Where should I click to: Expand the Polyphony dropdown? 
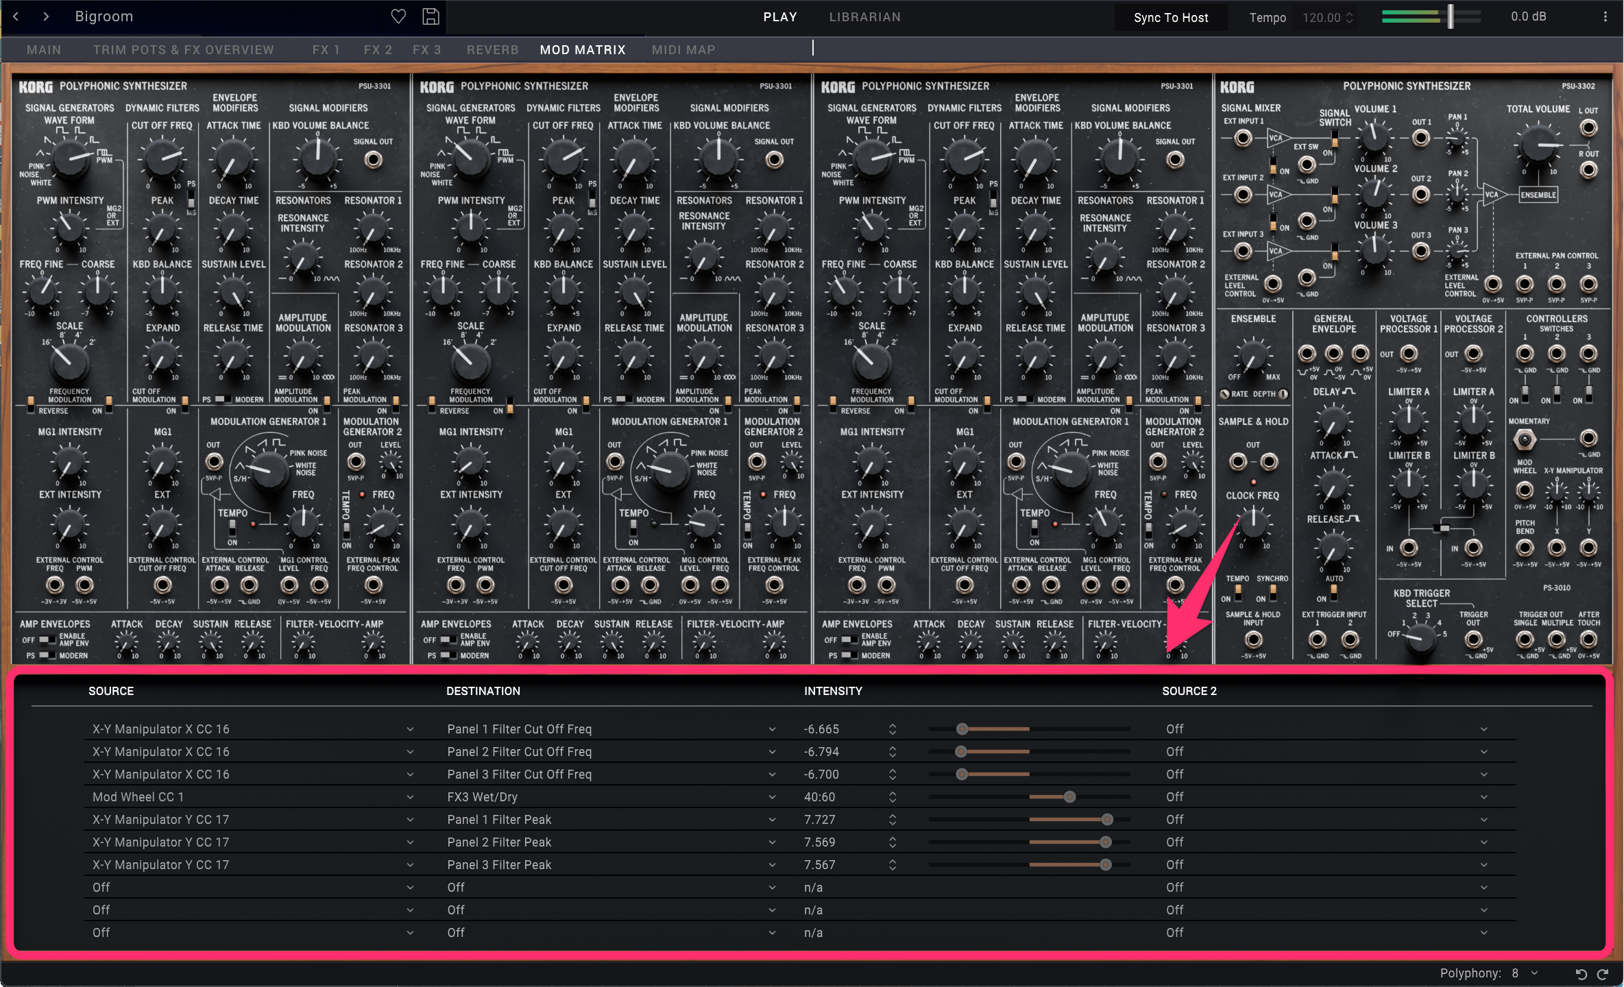click(1535, 973)
